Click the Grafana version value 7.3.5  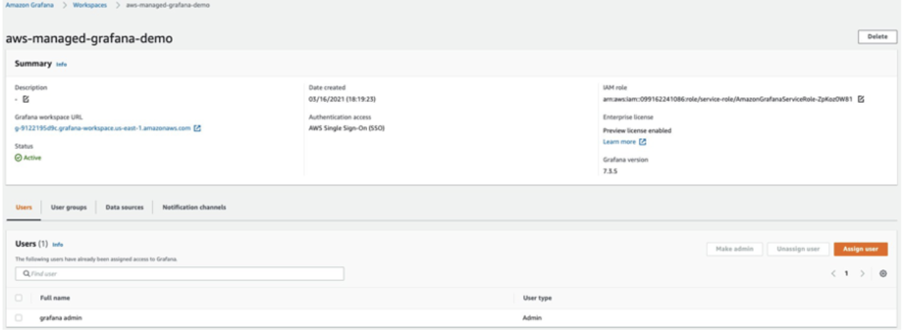click(610, 171)
